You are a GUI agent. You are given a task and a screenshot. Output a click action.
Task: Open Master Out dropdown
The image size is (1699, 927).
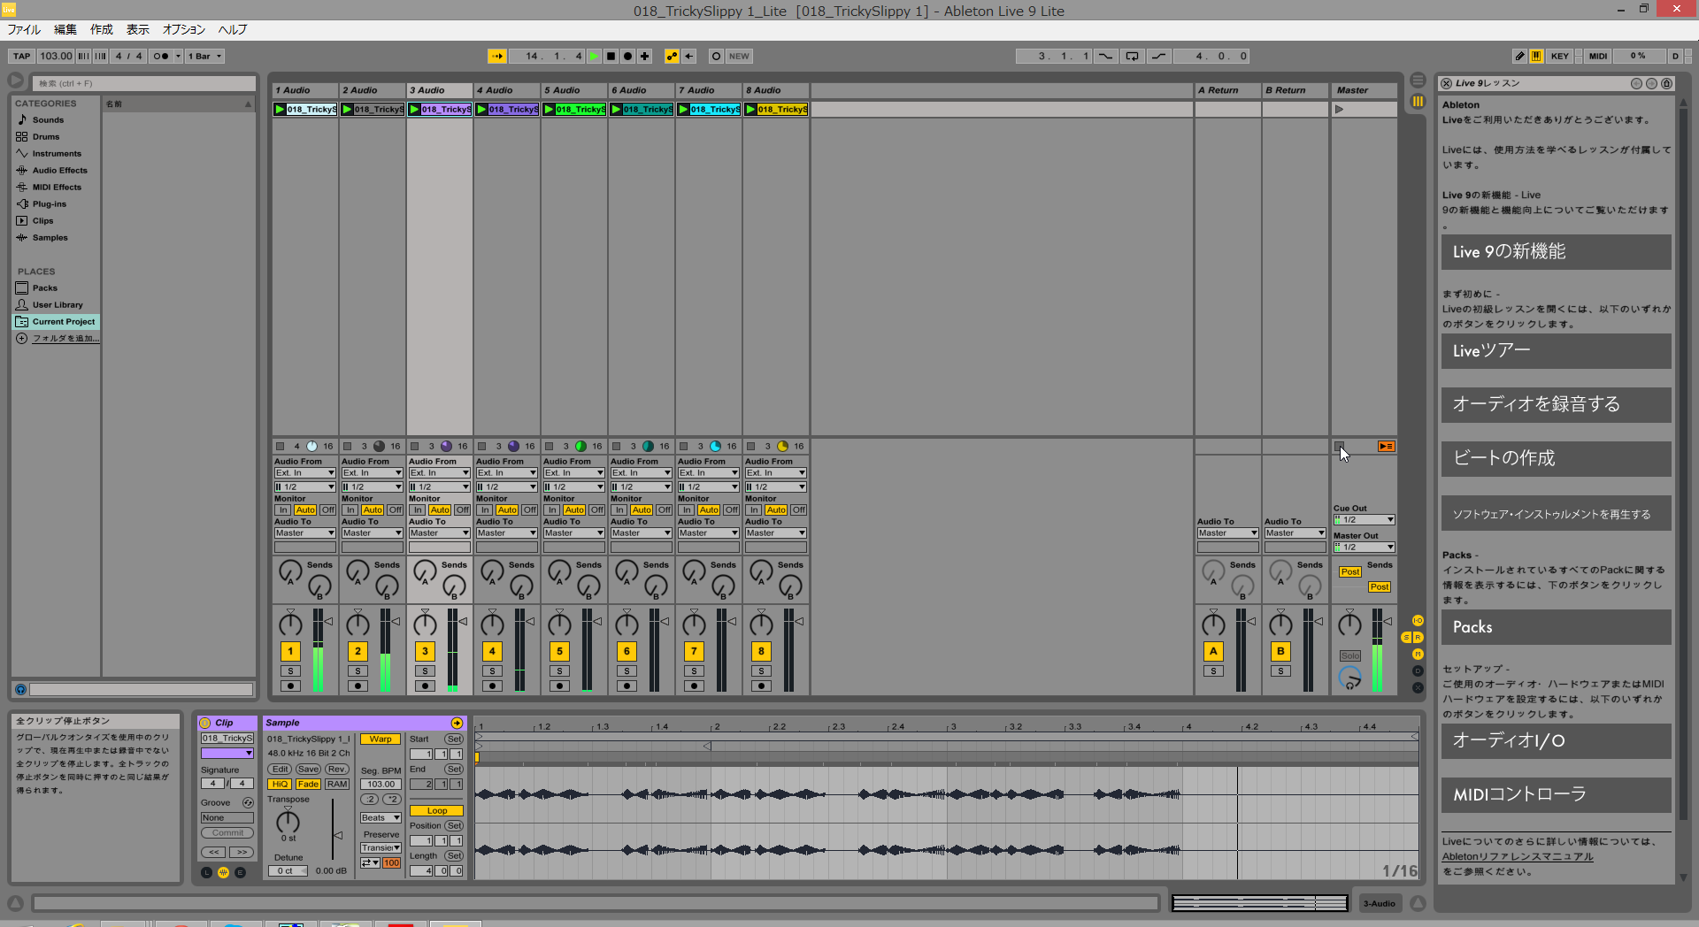pyautogui.click(x=1364, y=548)
